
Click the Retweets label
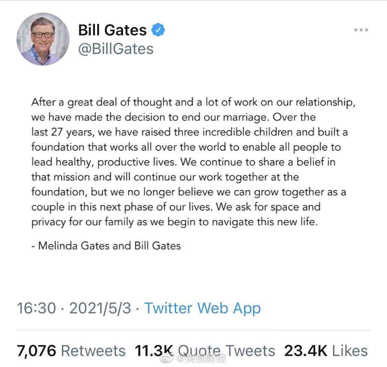[x=93, y=351]
